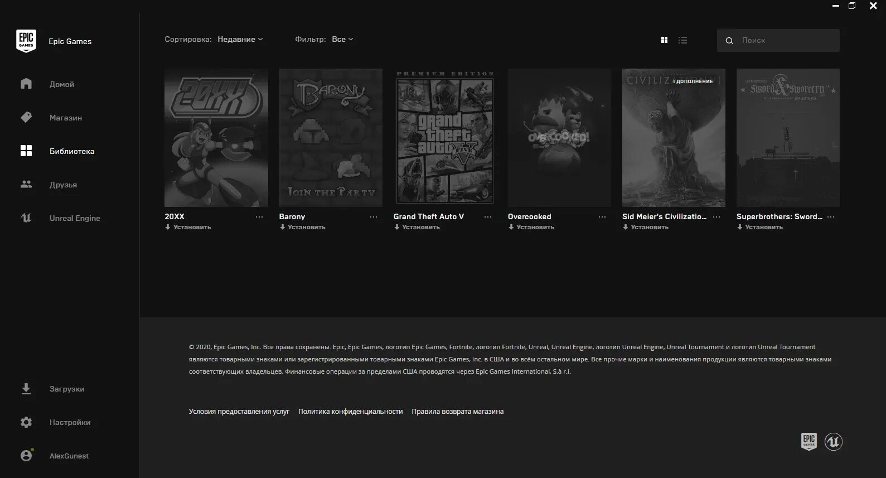The image size is (886, 478).
Task: Click the Sid Meier's Civilizatio… title
Action: [x=664, y=216]
